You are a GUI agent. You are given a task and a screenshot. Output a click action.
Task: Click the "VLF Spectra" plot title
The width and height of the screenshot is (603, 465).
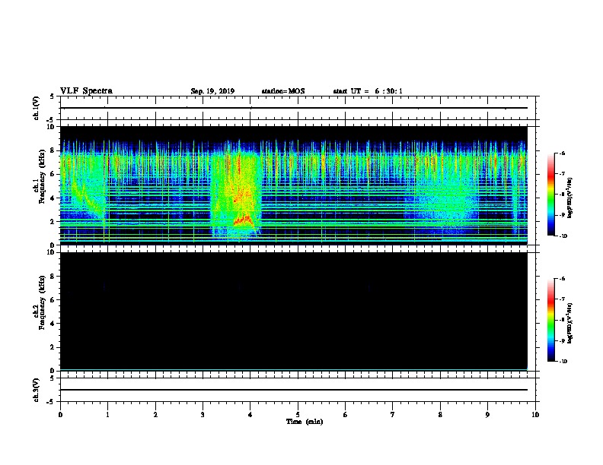coord(86,91)
